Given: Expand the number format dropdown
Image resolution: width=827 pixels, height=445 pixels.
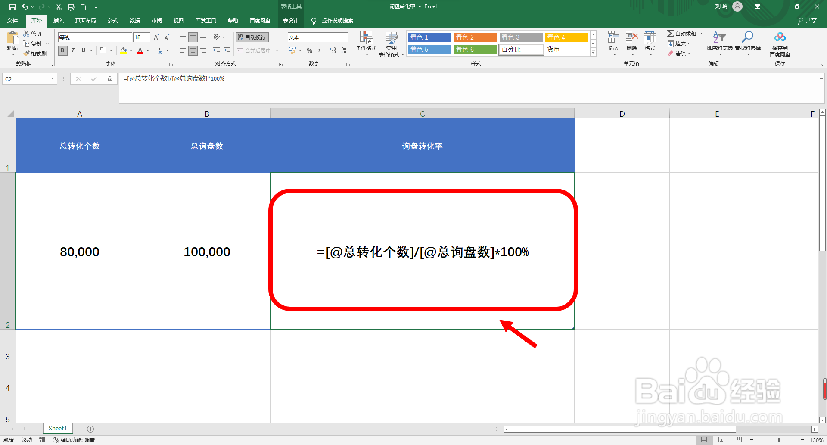Looking at the screenshot, I should click(345, 37).
